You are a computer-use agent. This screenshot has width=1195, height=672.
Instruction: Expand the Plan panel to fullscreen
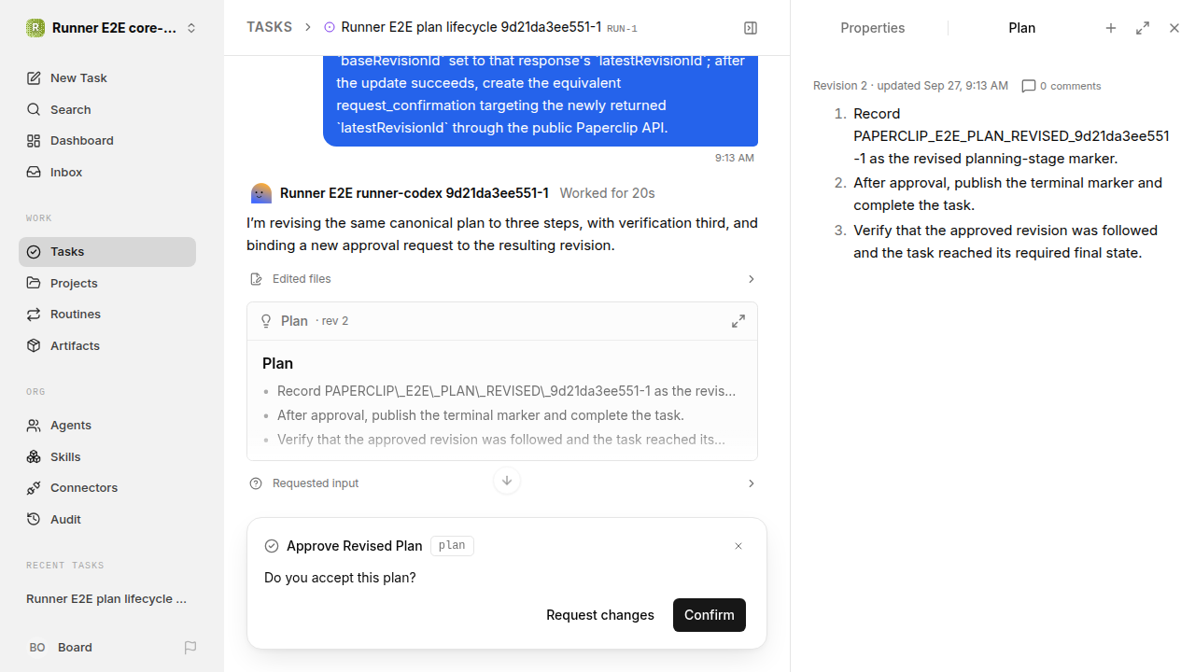[1143, 28]
